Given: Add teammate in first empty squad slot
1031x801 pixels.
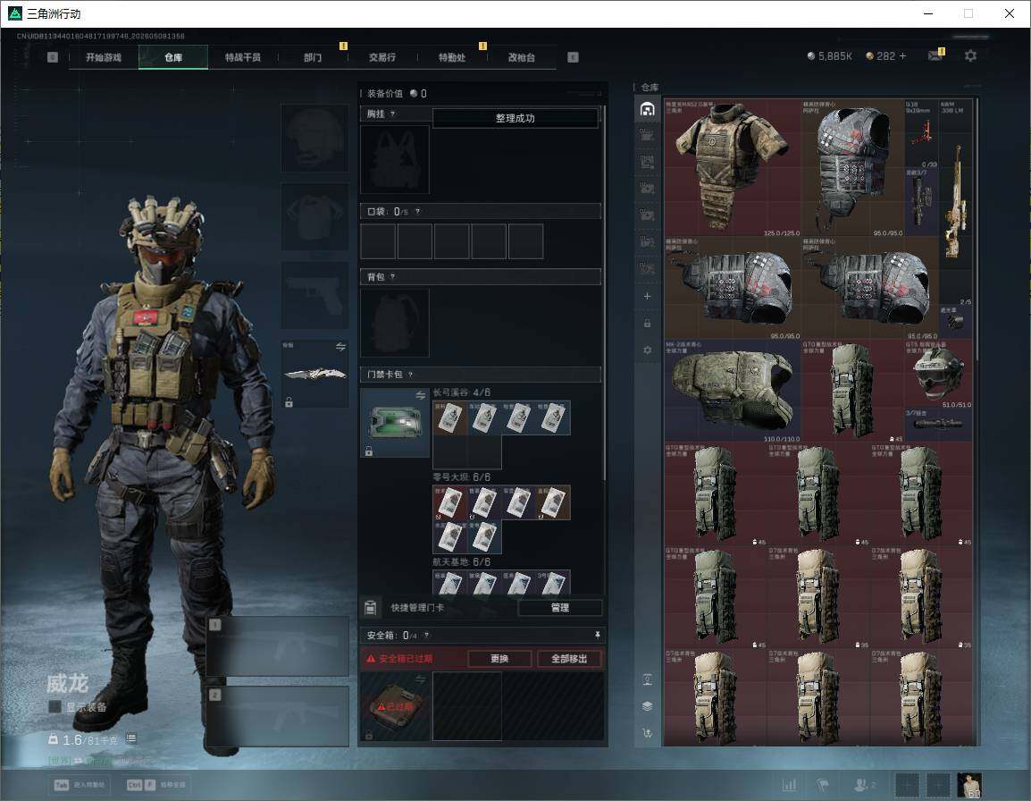Looking at the screenshot, I should [x=907, y=785].
